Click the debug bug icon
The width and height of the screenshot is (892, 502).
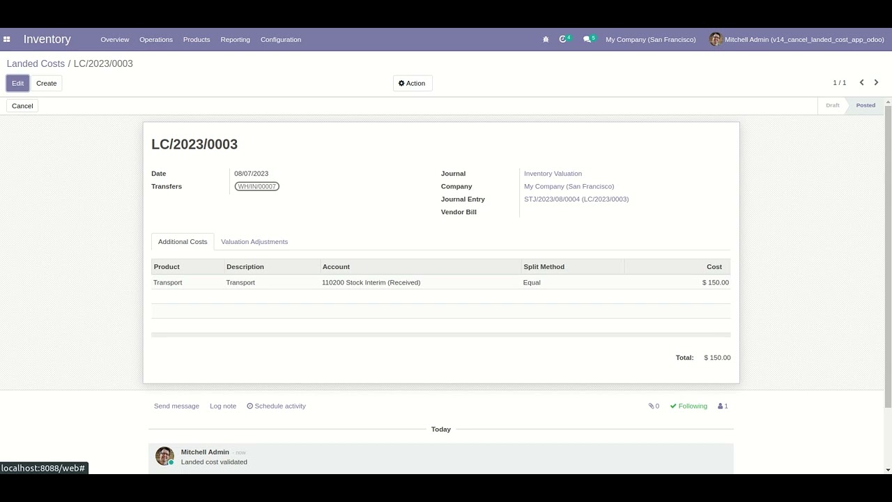546,40
